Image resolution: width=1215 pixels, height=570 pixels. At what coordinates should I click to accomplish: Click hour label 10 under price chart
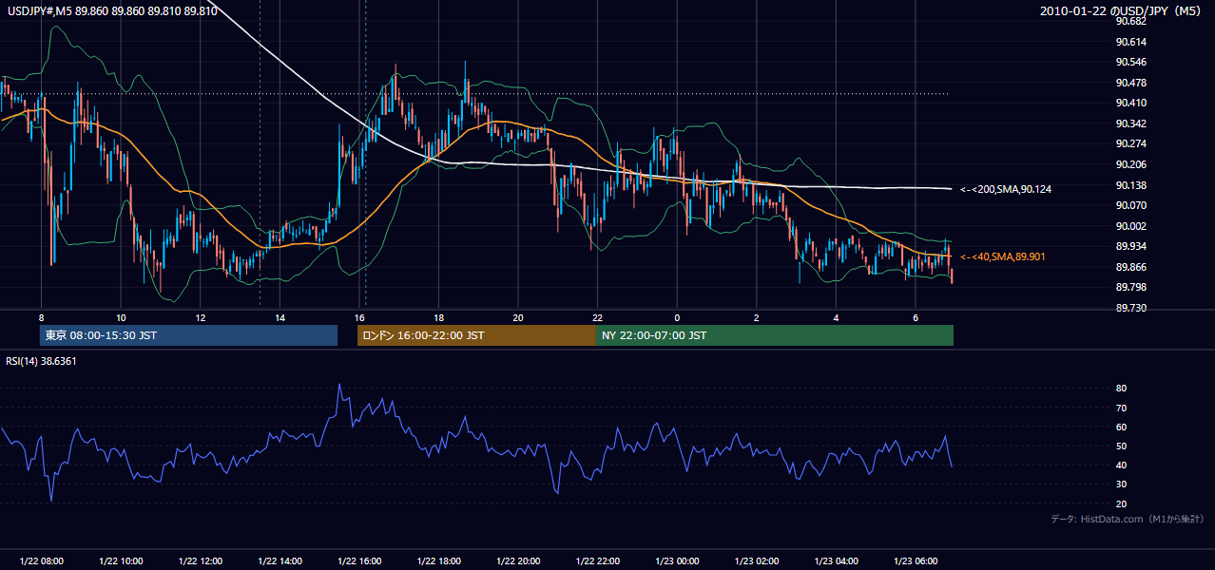[x=121, y=316]
